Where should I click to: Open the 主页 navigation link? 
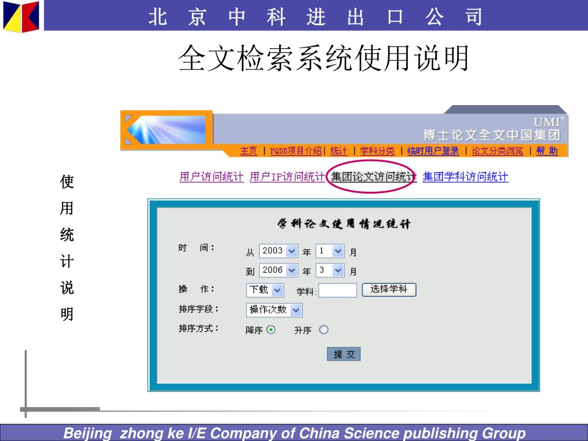coord(249,151)
